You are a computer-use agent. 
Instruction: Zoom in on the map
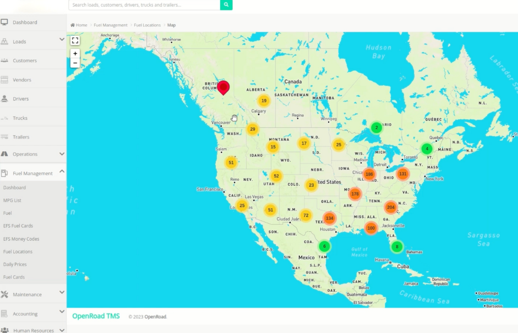(x=75, y=53)
